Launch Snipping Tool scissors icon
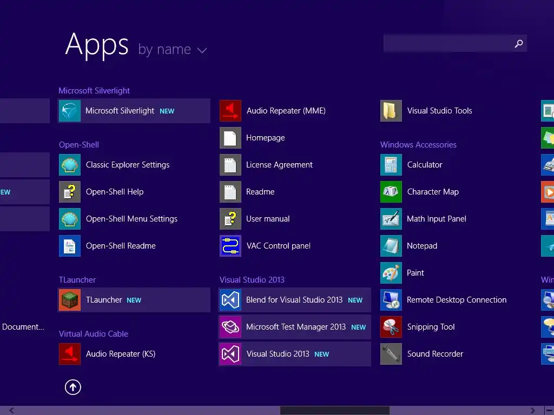The height and width of the screenshot is (415, 554). click(391, 327)
